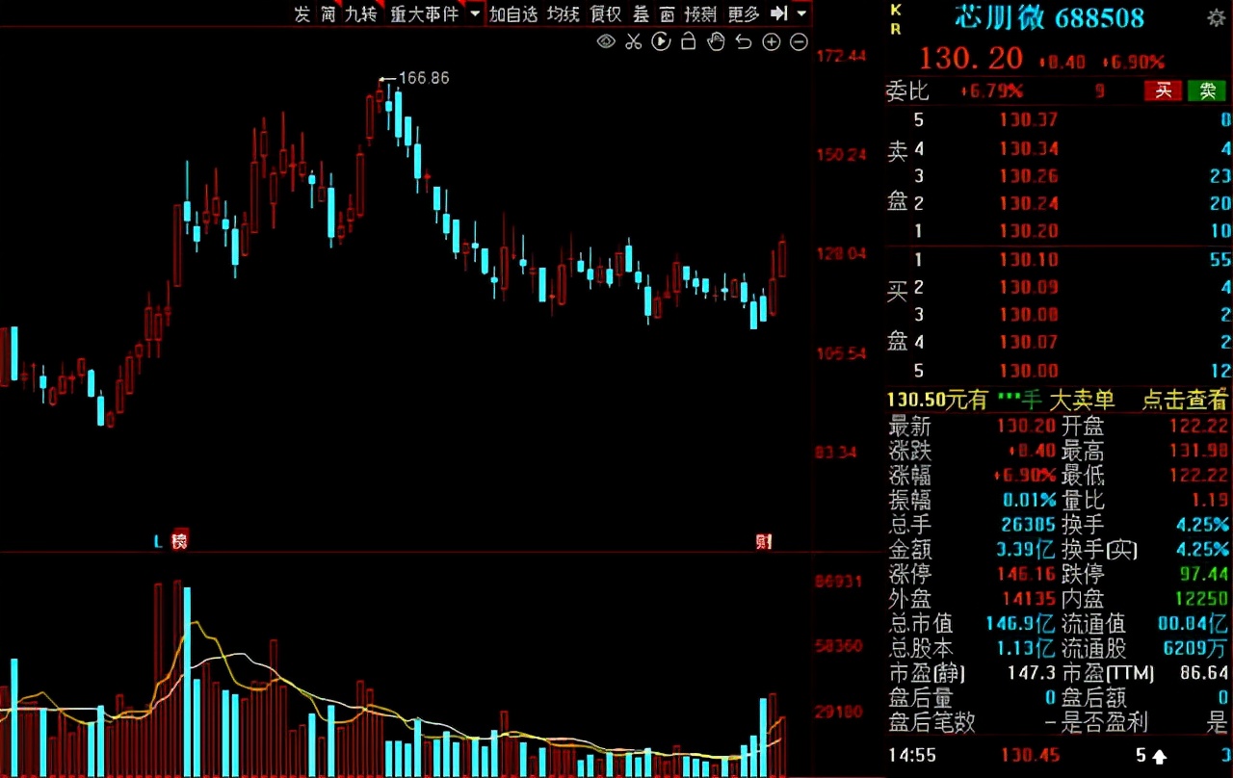Toggle 均线 moving averages
Viewport: 1233px width, 778px height.
(564, 14)
